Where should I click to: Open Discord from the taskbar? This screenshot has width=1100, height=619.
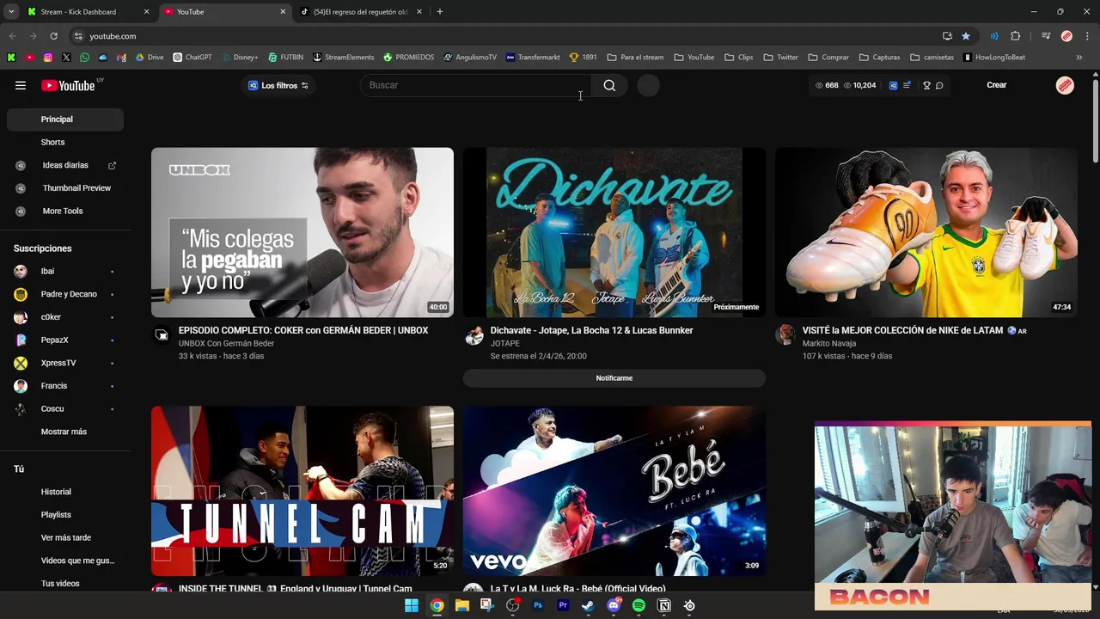[614, 605]
